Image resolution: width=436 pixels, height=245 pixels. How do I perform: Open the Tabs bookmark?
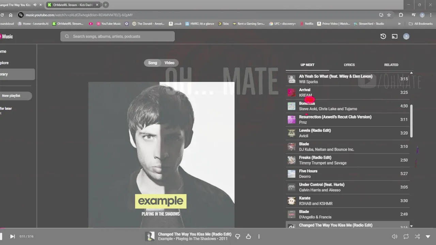[223, 24]
